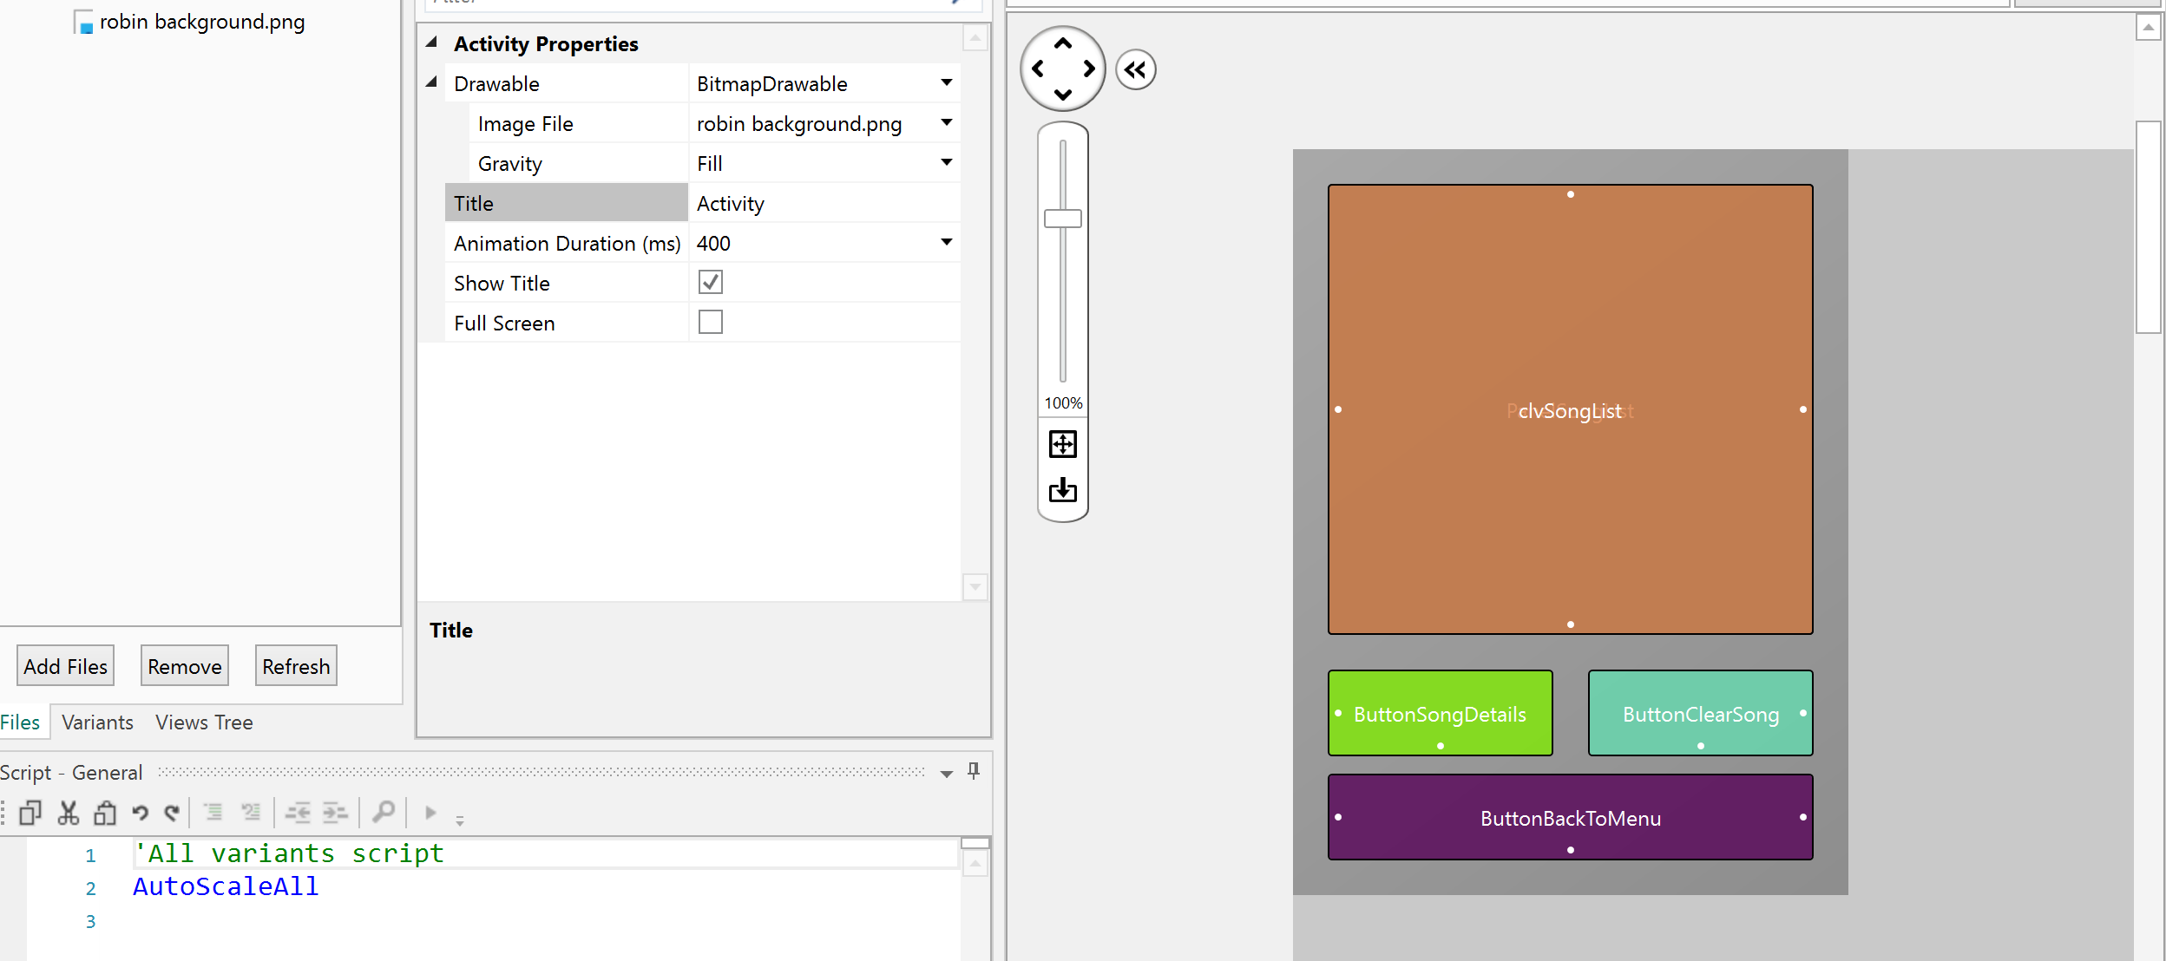The image size is (2166, 961).
Task: Open the Views Tree tab
Action: 204,722
